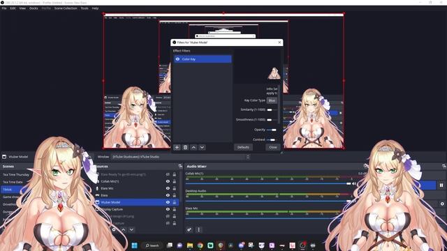Toggle visibility of the Collab Mic(1) source
447x251 pixels.
(x=168, y=181)
